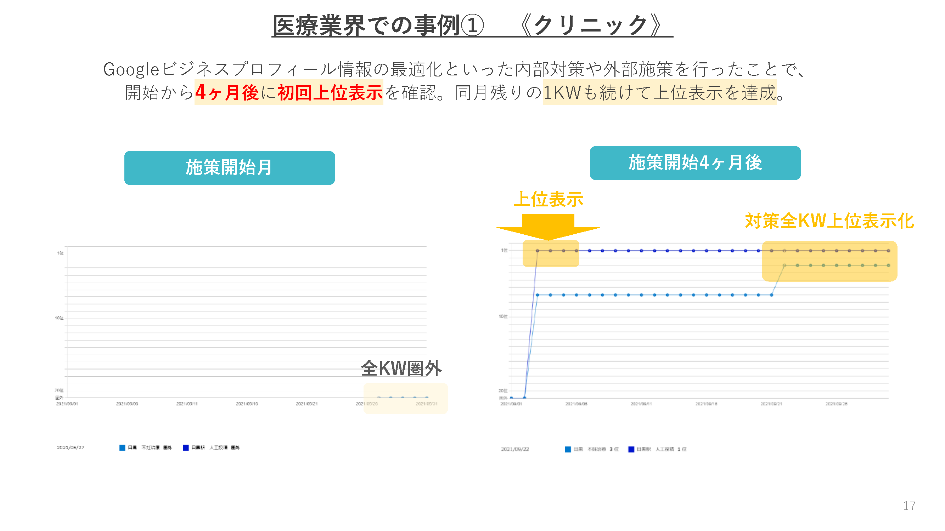945x531 pixels.
Task: Select the 施策開始4ヶ月後 teal label
Action: click(695, 163)
